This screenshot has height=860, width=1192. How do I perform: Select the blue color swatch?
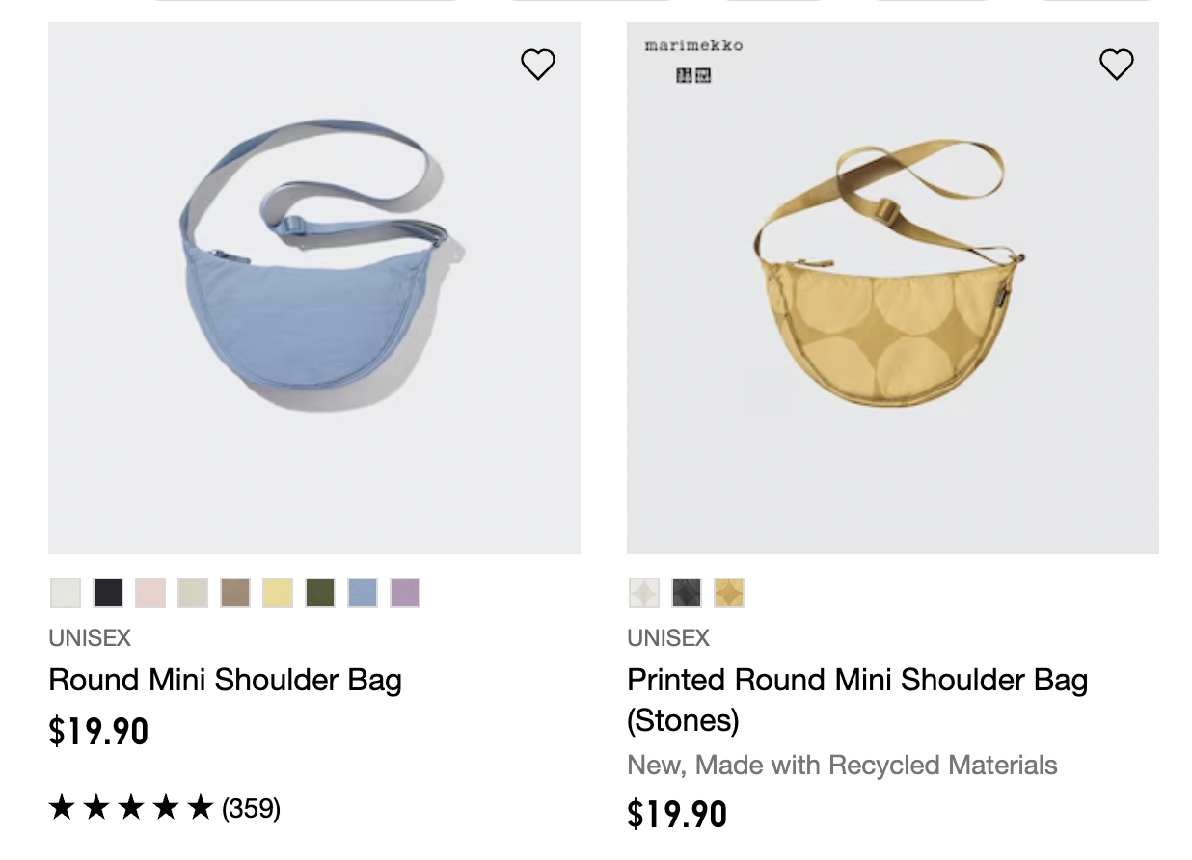pyautogui.click(x=363, y=593)
